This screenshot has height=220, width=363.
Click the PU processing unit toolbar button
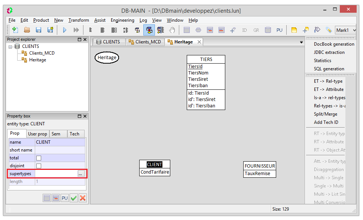pyautogui.click(x=280, y=30)
